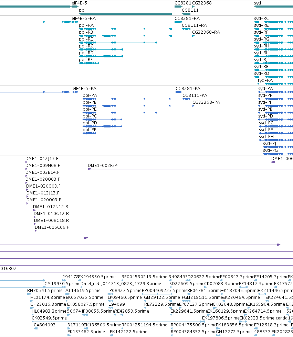Click the CG8281-PA protein label
The width and height of the screenshot is (293, 337).
(x=188, y=89)
